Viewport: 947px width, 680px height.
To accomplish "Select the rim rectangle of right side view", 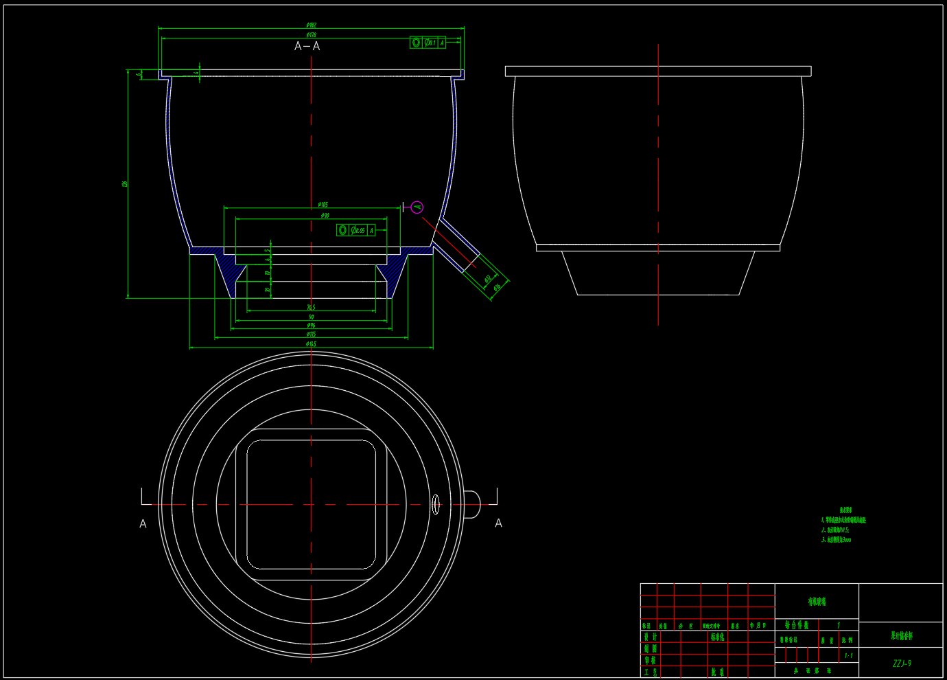I will (657, 71).
